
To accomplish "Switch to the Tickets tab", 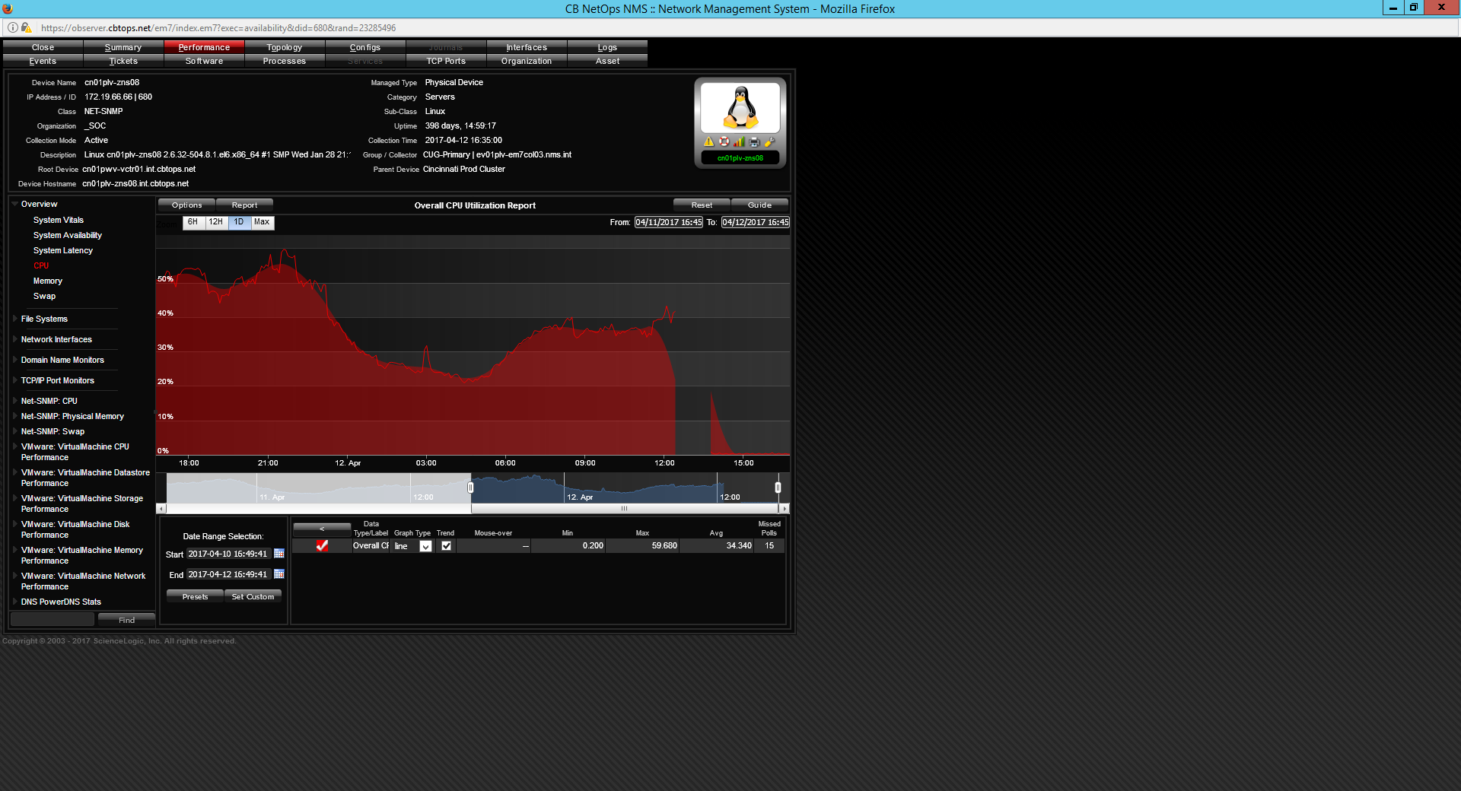I will [x=123, y=61].
